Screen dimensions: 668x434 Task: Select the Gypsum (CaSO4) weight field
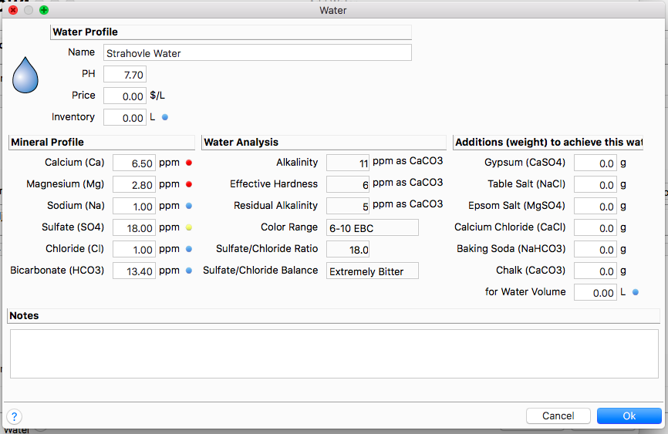pos(595,163)
